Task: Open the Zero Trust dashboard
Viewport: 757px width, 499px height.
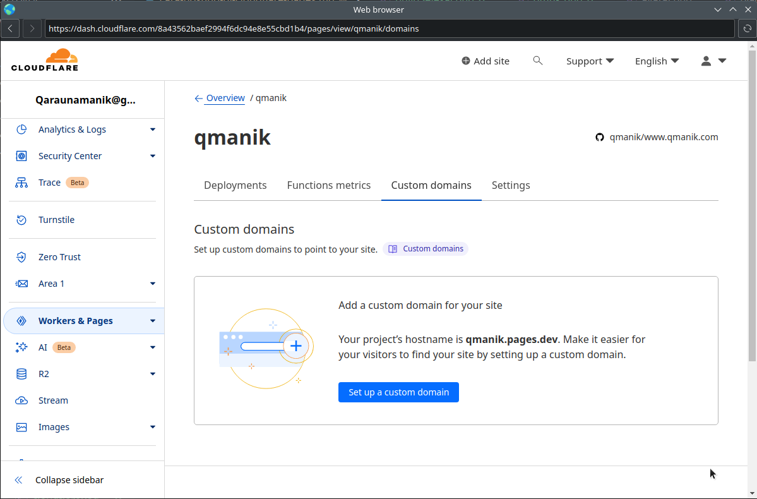Action: click(x=59, y=256)
